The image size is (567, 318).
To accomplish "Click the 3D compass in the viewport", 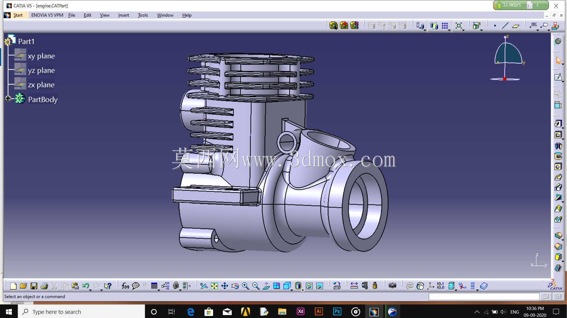I will click(507, 58).
